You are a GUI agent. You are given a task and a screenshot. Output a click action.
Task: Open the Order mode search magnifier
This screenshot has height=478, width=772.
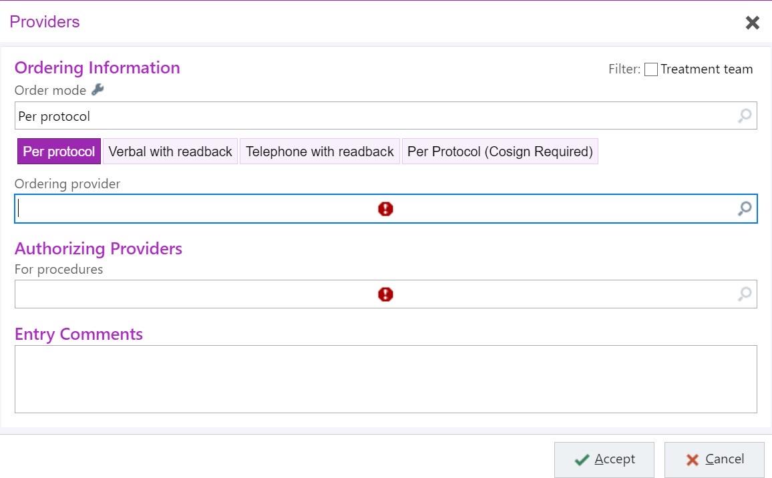[x=744, y=116]
